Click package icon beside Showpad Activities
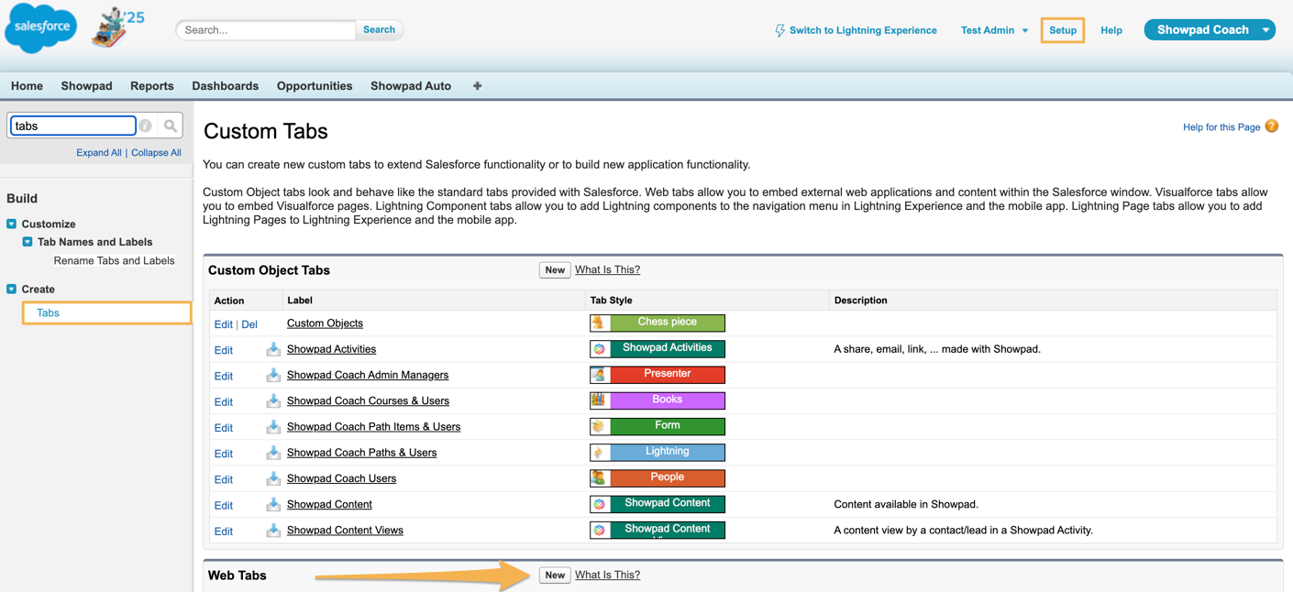Screen dimensions: 1293x592 [273, 349]
